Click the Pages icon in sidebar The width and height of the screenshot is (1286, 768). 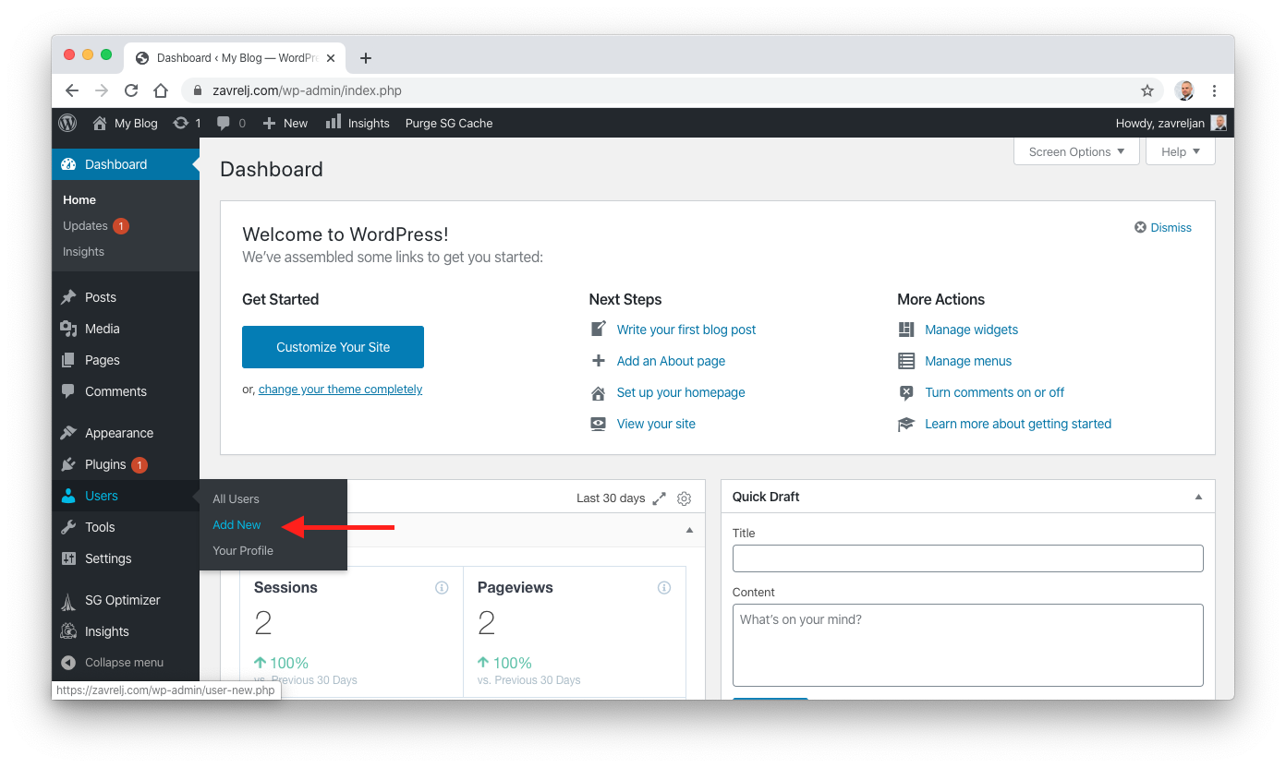(68, 360)
